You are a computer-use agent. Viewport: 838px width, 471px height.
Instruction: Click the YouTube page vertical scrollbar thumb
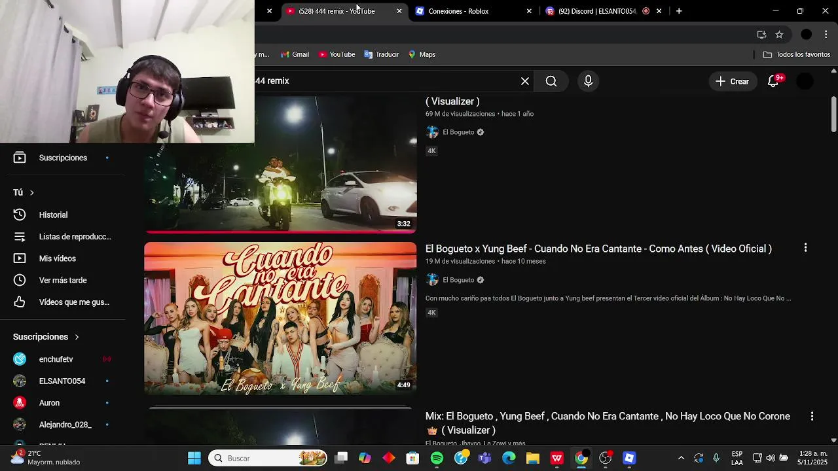point(833,114)
